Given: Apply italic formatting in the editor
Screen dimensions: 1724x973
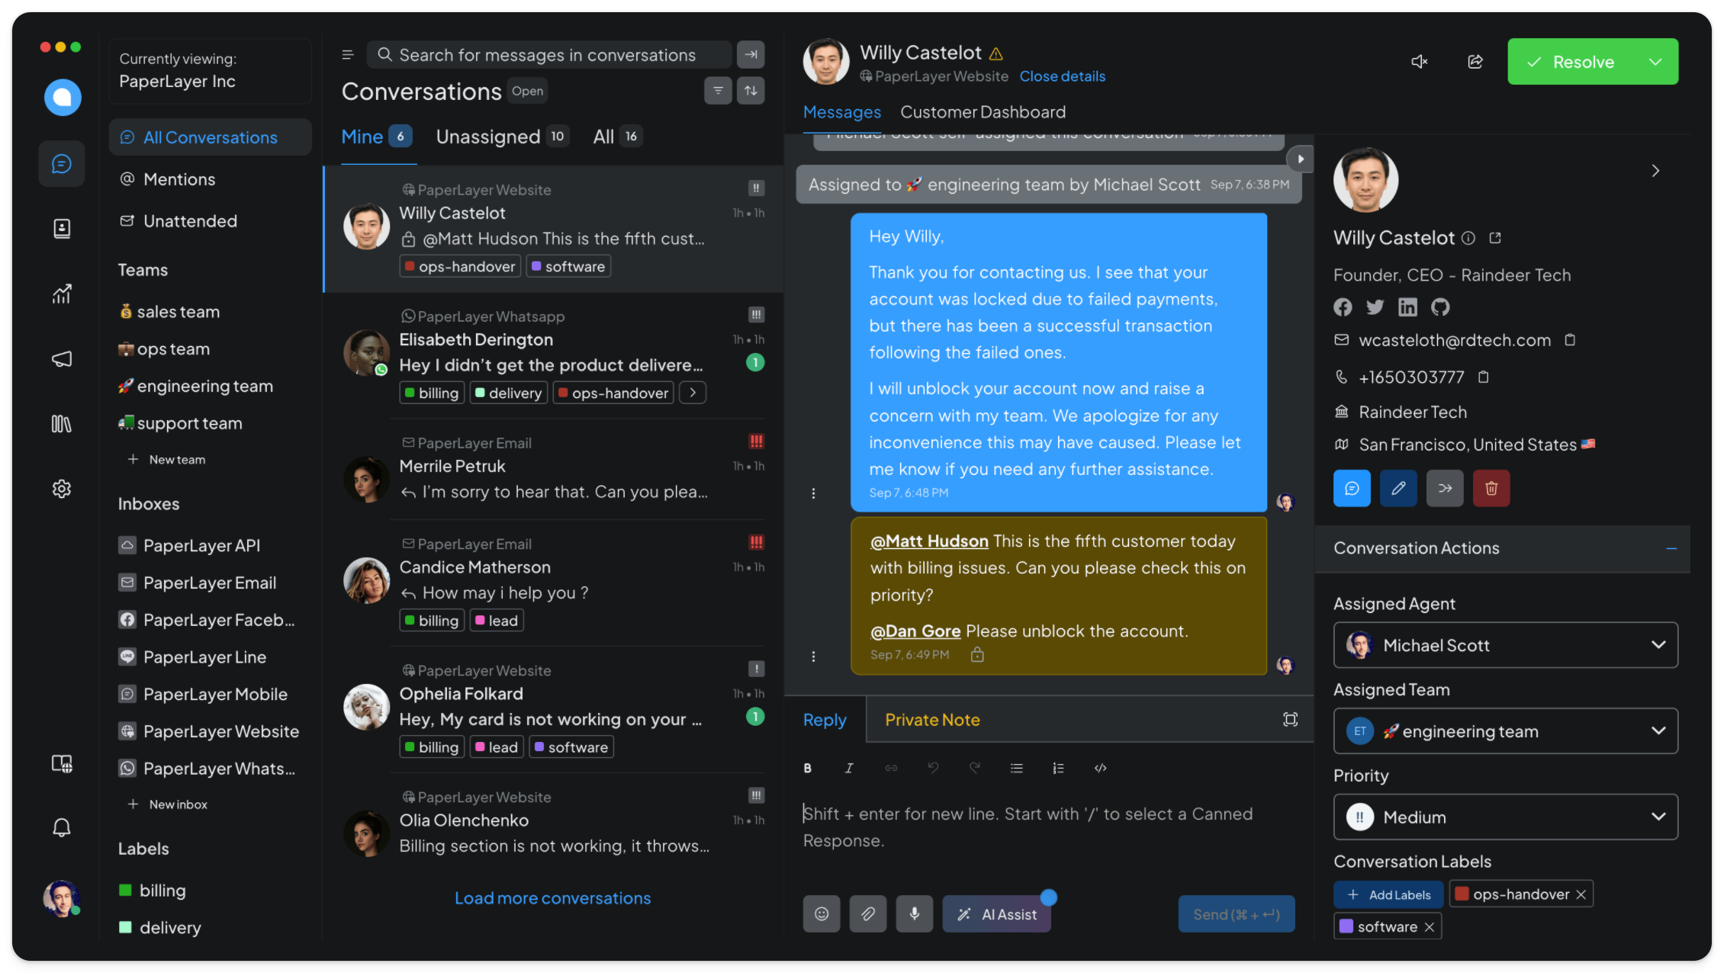Looking at the screenshot, I should pyautogui.click(x=849, y=769).
